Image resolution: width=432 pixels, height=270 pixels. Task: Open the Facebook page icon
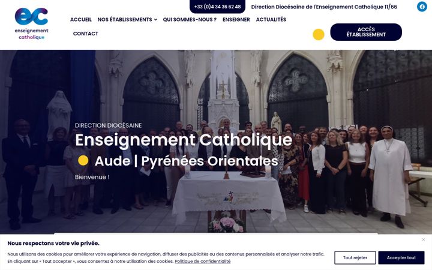422,7
